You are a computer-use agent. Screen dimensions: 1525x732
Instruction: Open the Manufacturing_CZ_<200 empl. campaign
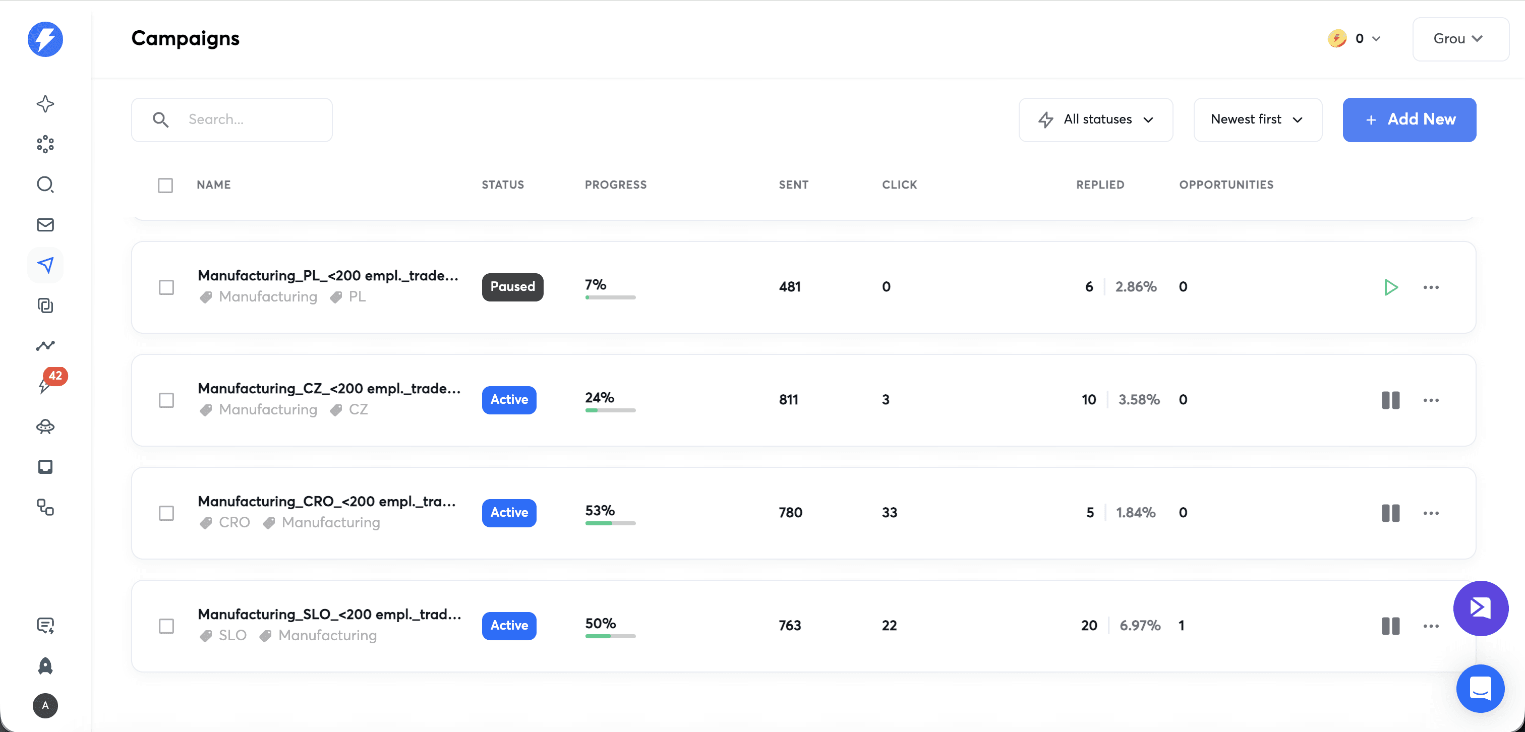click(329, 389)
